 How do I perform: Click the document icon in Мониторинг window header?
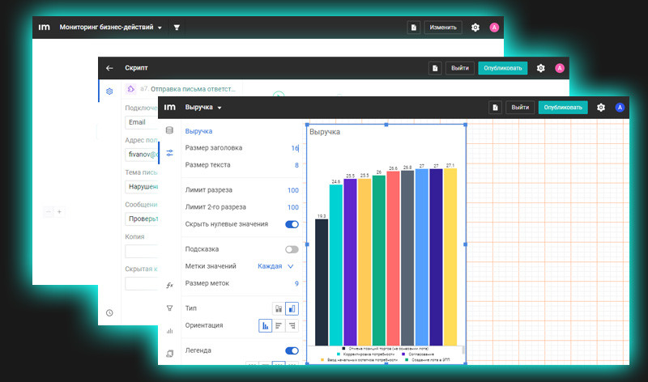click(x=414, y=28)
